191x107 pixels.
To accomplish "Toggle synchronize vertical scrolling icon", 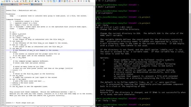I will (x=48, y=1).
